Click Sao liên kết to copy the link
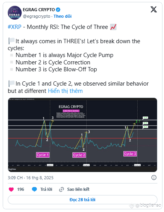This screenshot has width=164, height=212. tap(78, 189)
